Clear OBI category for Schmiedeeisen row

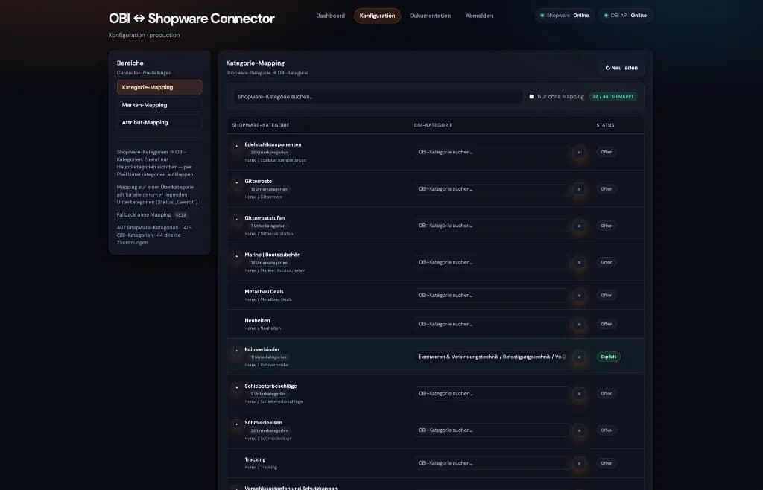(579, 430)
